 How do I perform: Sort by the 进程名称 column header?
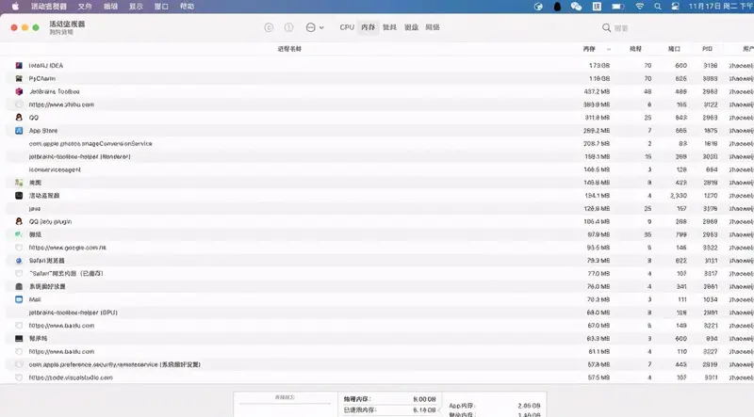point(289,48)
